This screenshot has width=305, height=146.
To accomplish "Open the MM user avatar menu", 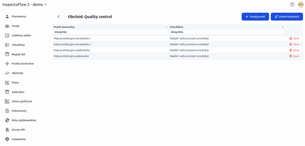I will 300,4.
